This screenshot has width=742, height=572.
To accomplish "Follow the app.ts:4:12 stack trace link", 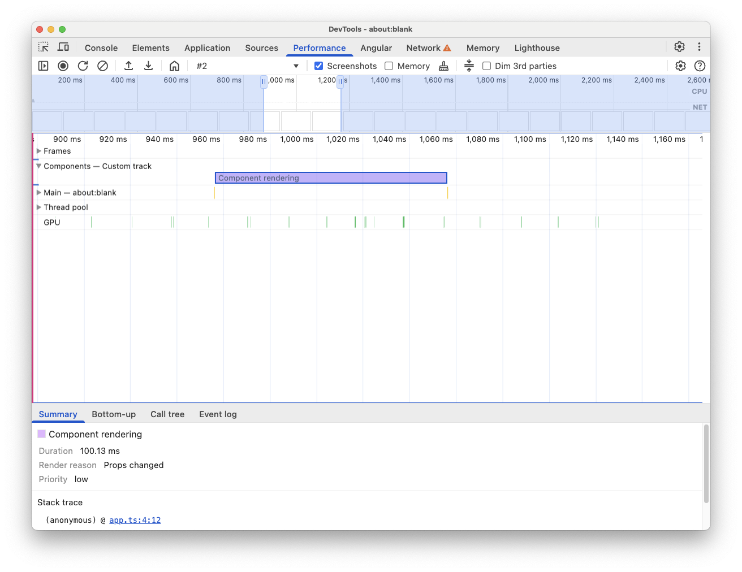I will 135,520.
